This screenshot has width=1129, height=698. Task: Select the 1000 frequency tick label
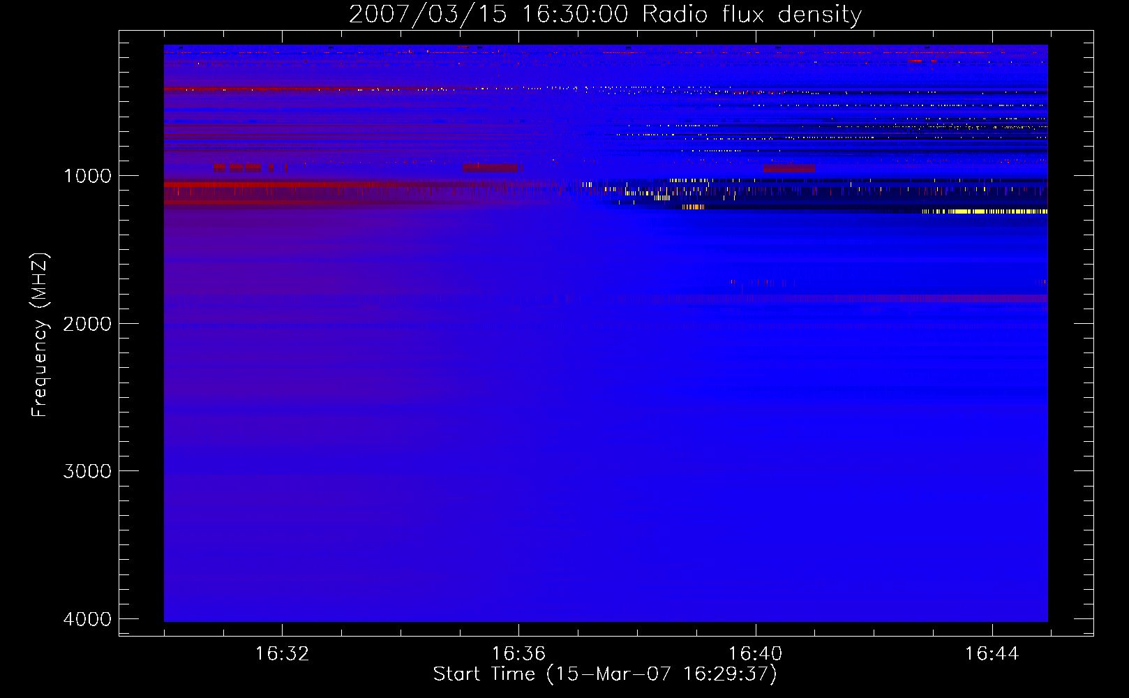[87, 176]
